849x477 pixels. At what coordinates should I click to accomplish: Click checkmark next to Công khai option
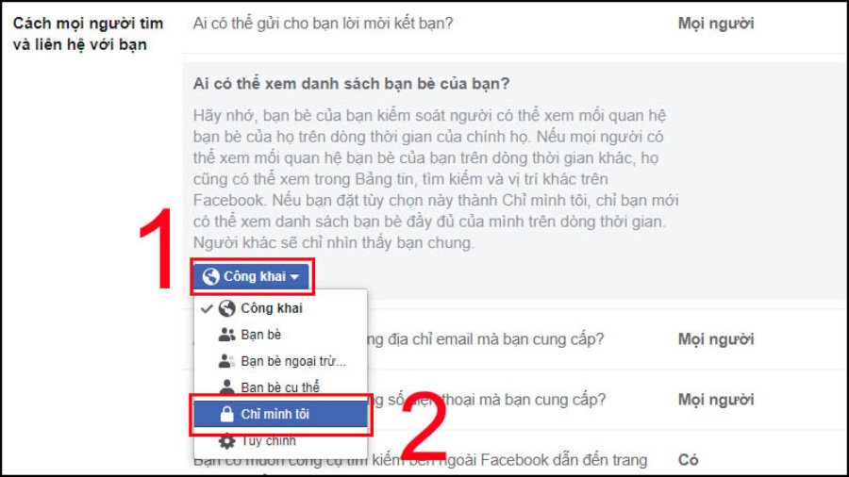(x=207, y=309)
